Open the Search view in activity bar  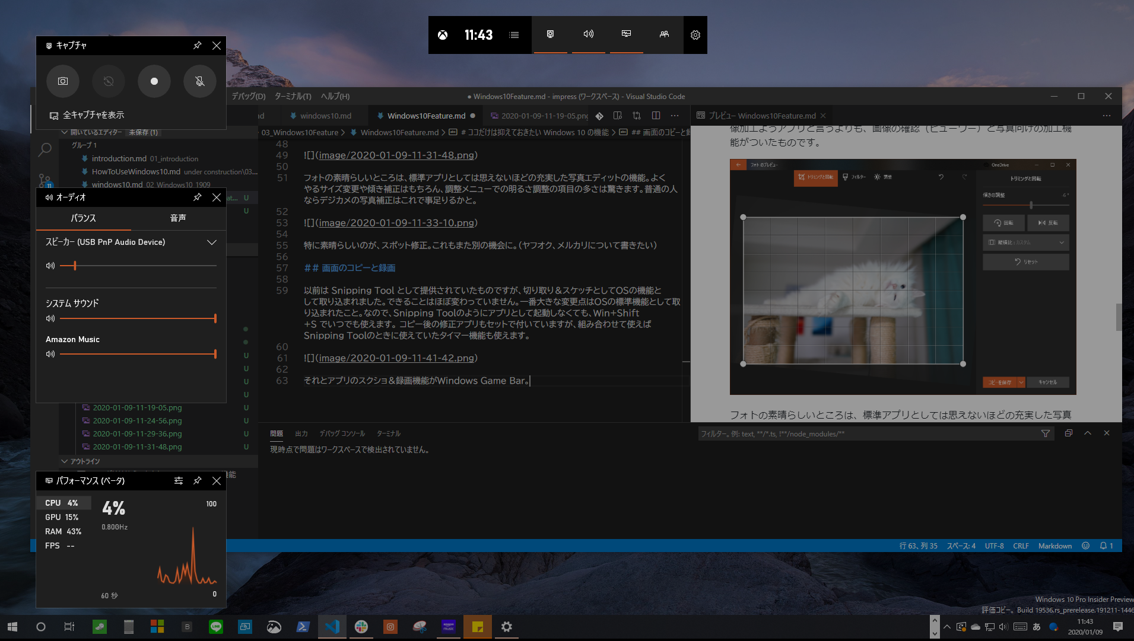[45, 149]
